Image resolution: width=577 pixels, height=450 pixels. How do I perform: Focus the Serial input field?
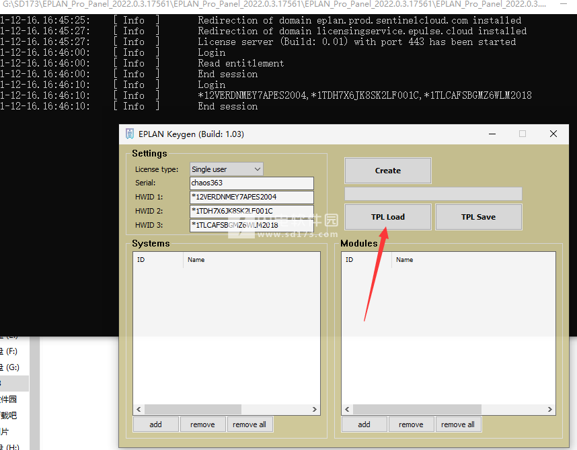(x=252, y=183)
